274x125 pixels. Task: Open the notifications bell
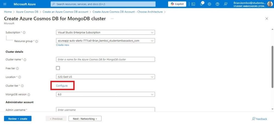click(x=202, y=4)
